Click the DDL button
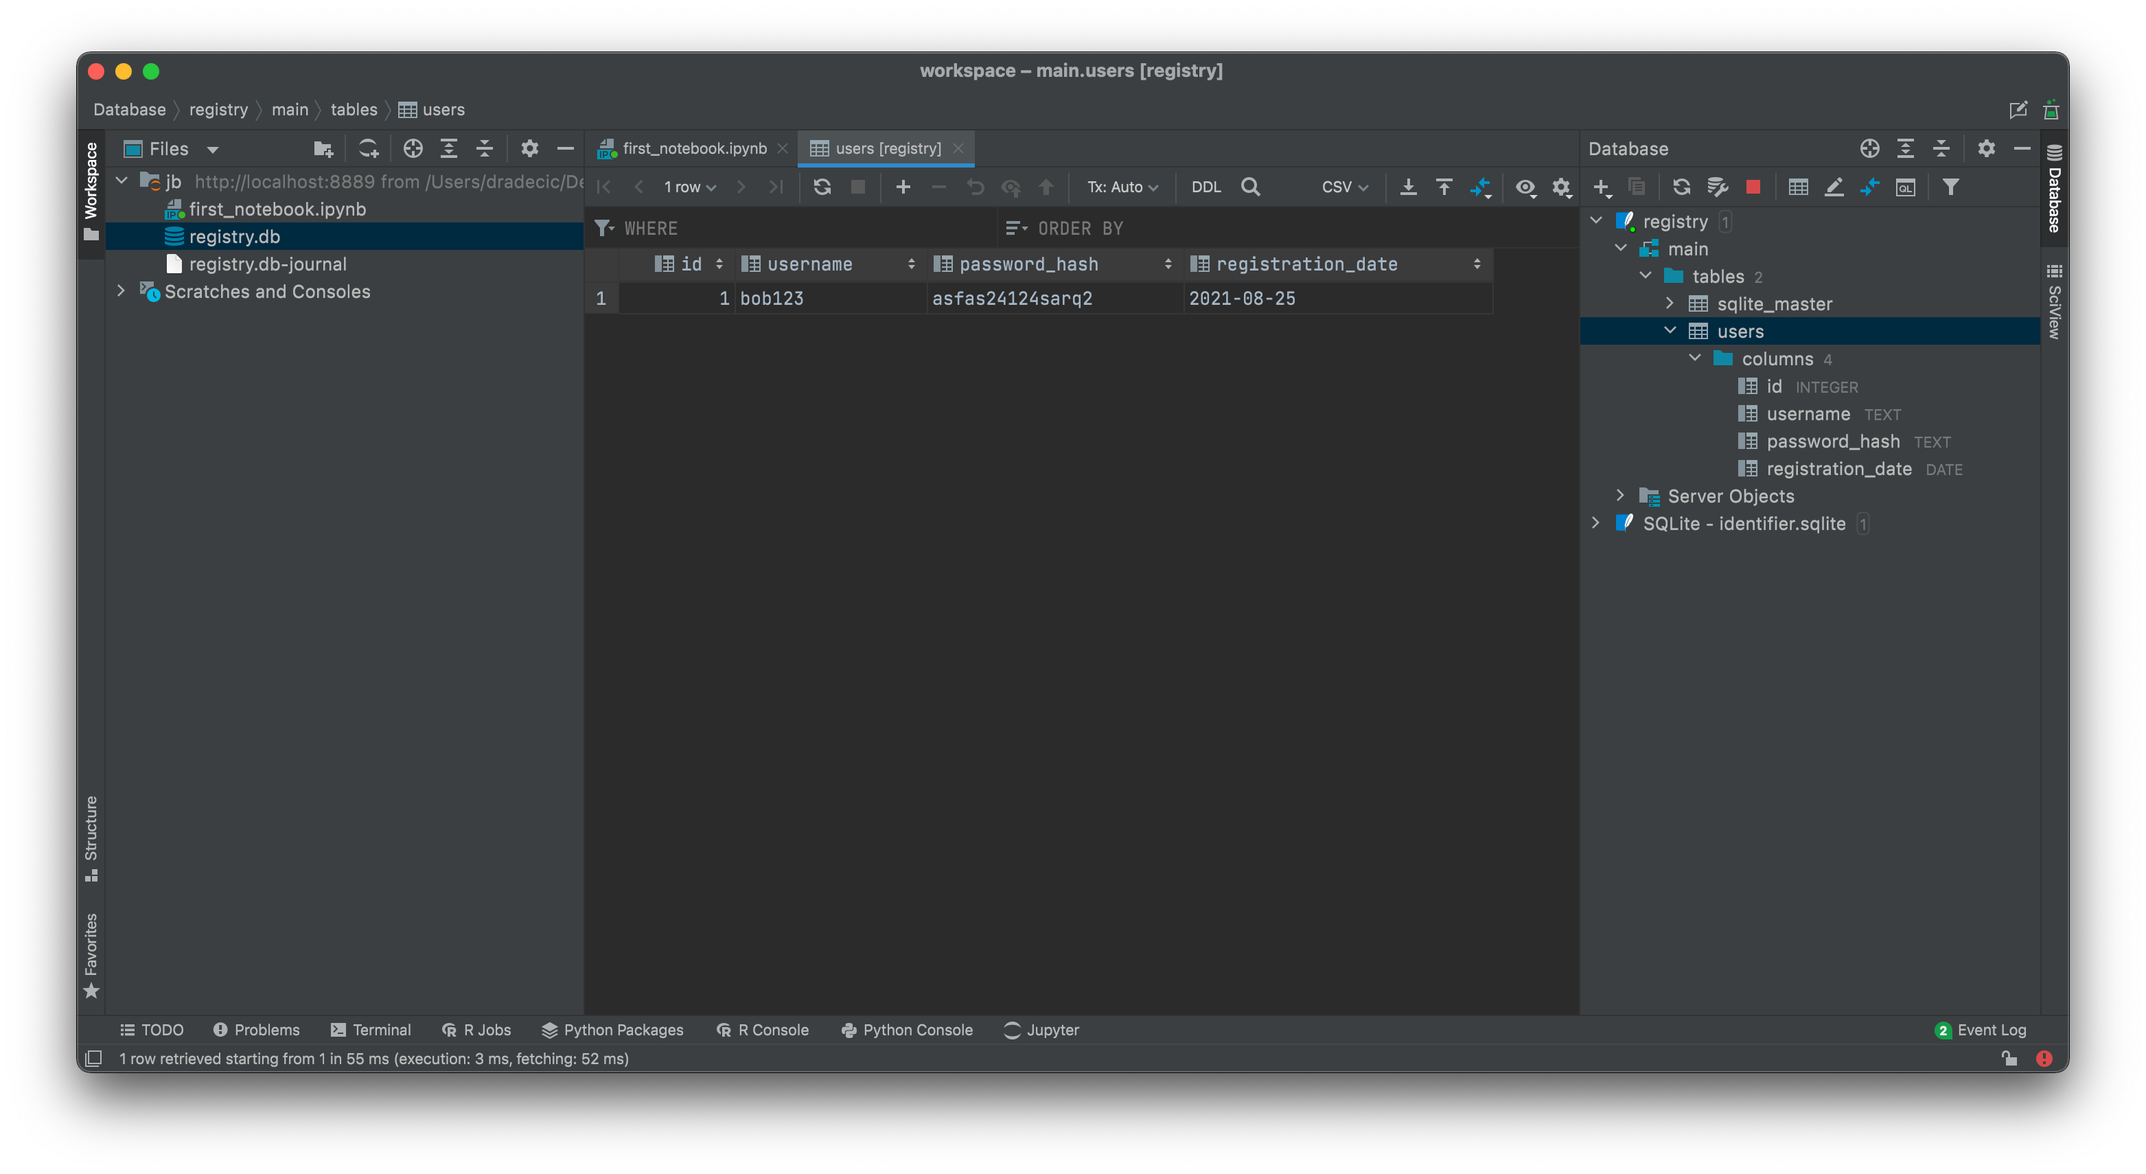This screenshot has height=1174, width=2146. 1205,187
